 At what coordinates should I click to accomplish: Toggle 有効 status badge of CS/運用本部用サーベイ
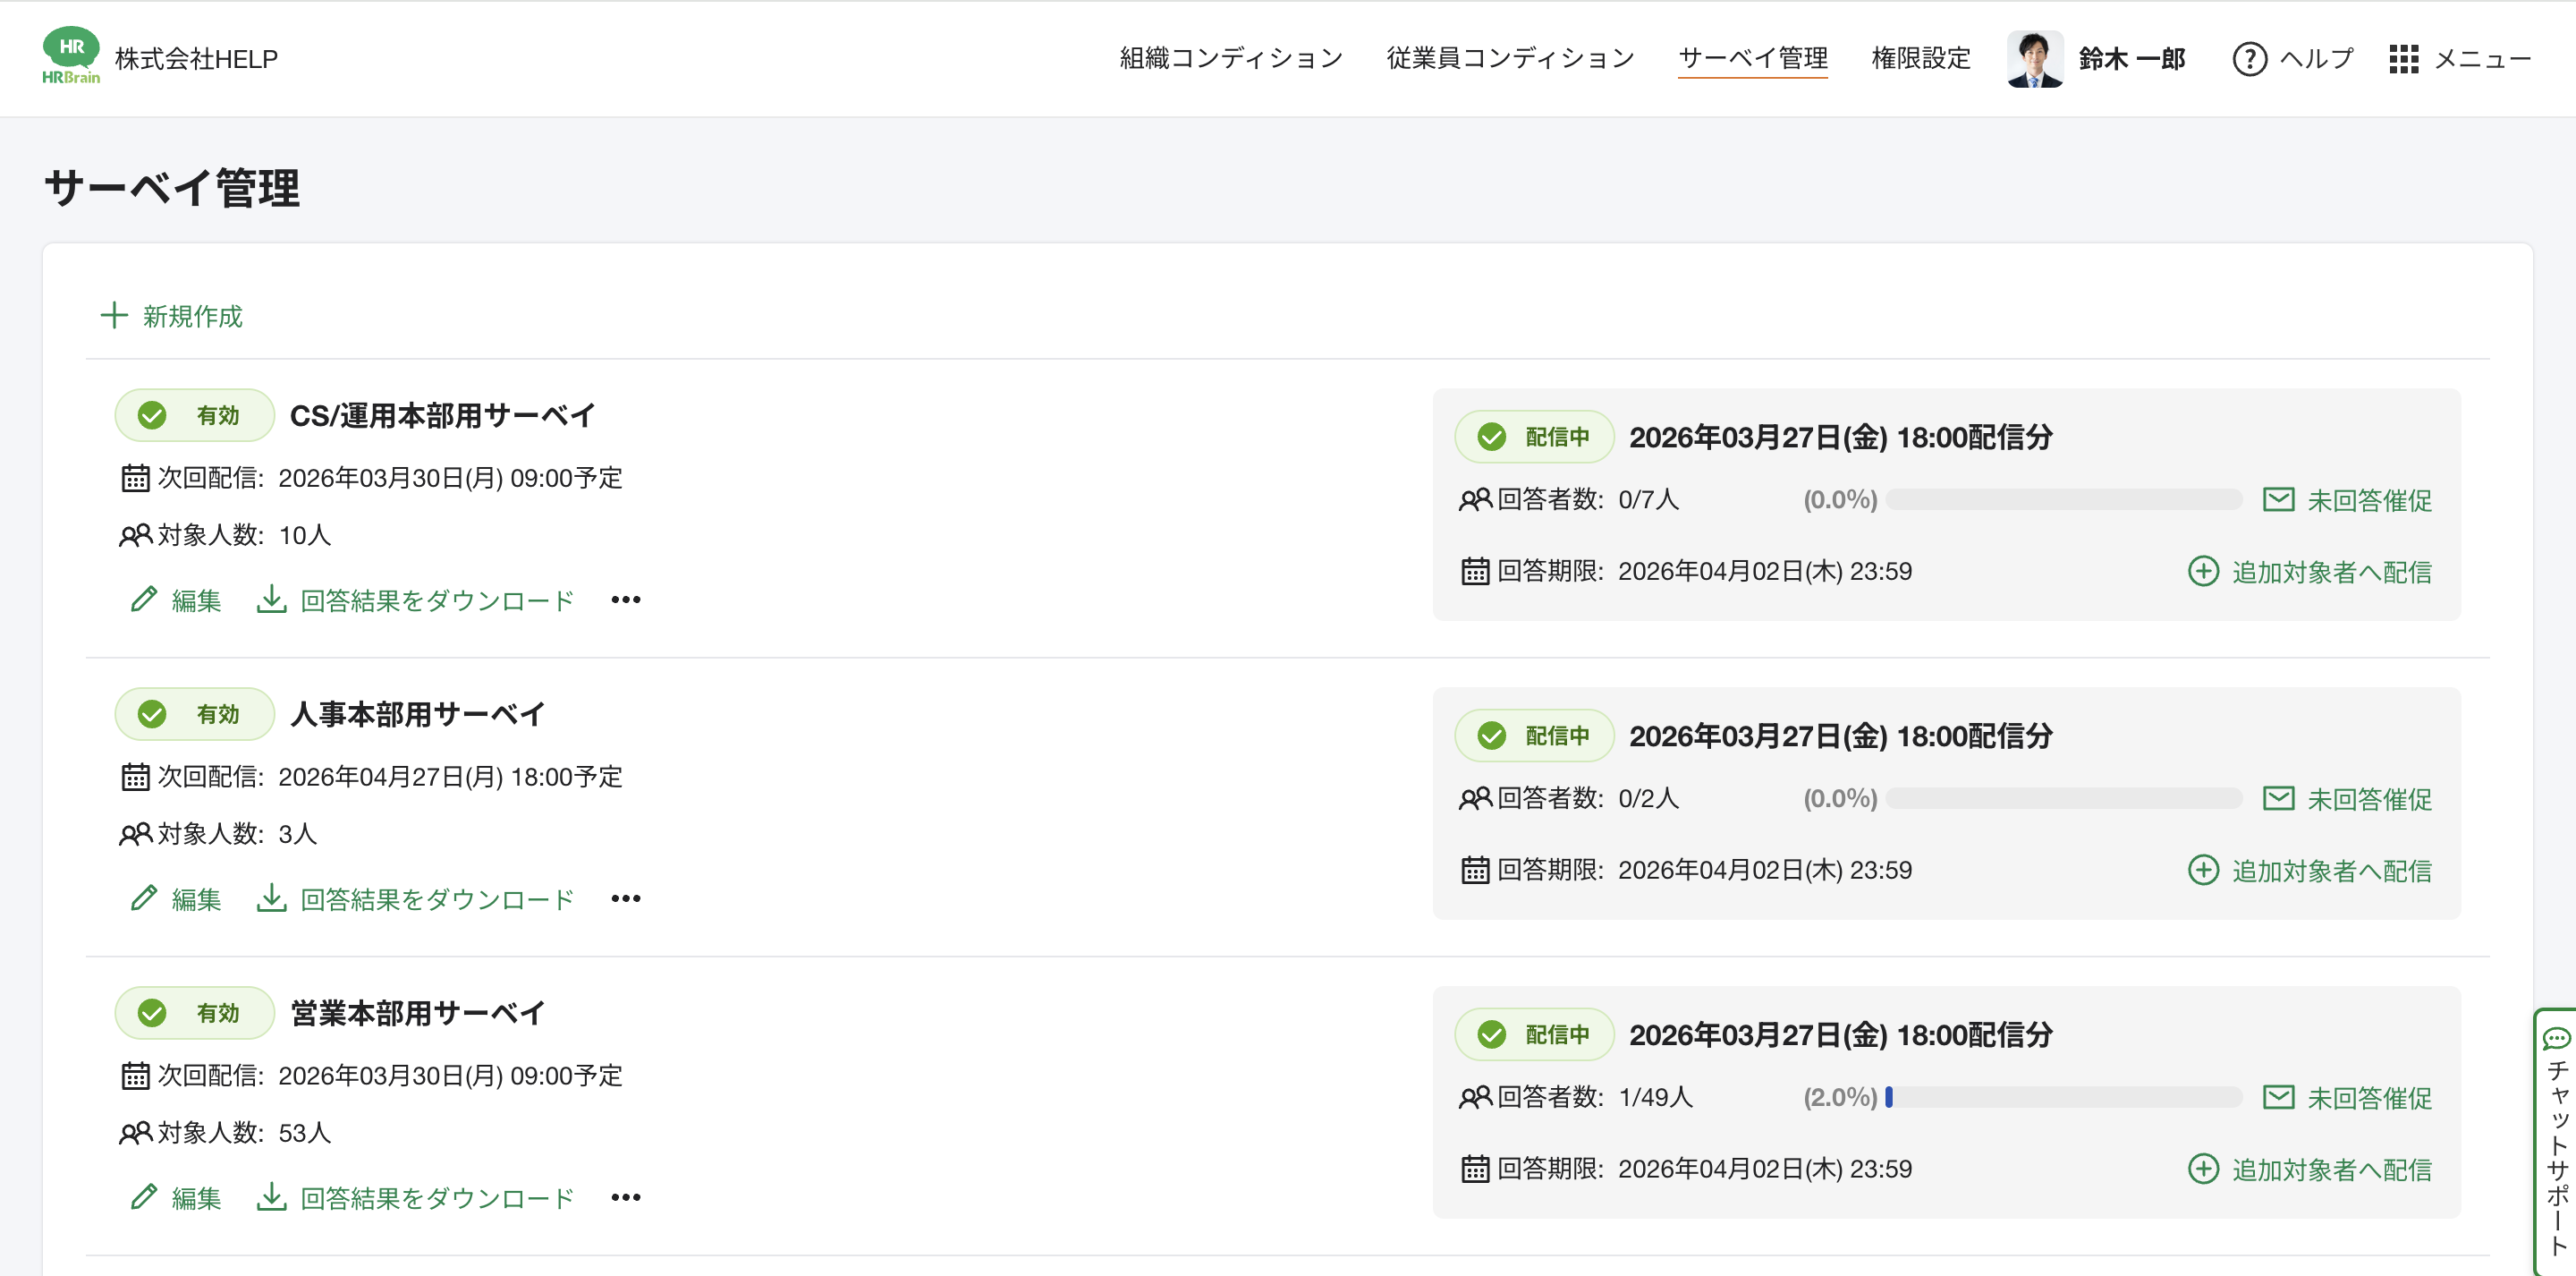194,415
